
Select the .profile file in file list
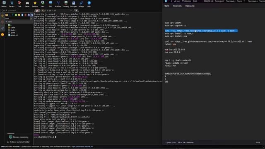(x=12, y=32)
